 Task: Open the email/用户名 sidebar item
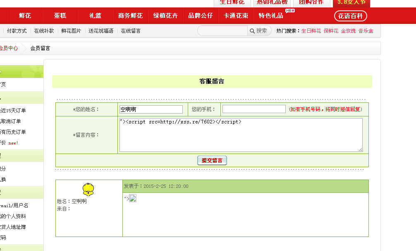(x=14, y=206)
